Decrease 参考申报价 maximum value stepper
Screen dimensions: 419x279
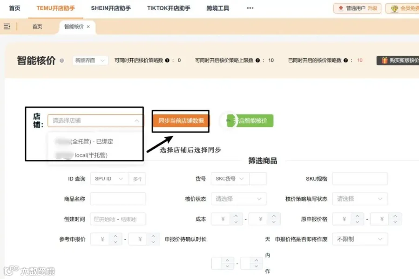coord(153,242)
